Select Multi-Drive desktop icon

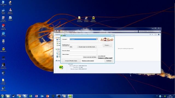pos(3,89)
